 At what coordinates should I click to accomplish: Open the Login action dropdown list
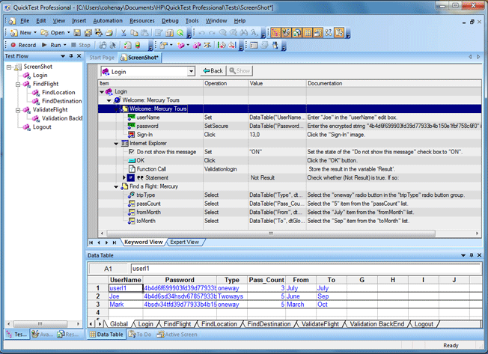click(192, 71)
